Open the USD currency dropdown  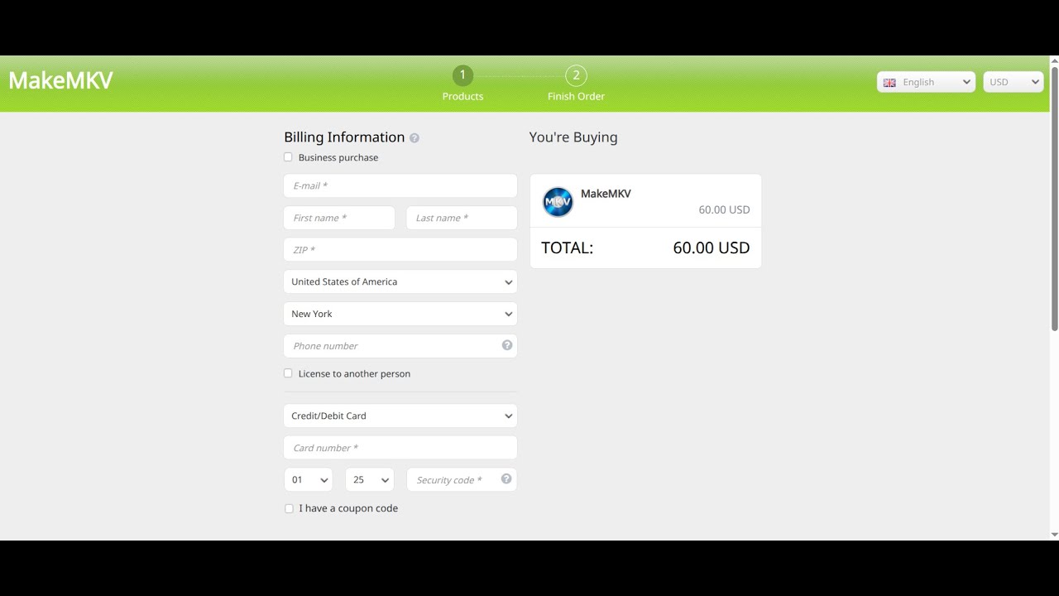coord(1013,82)
